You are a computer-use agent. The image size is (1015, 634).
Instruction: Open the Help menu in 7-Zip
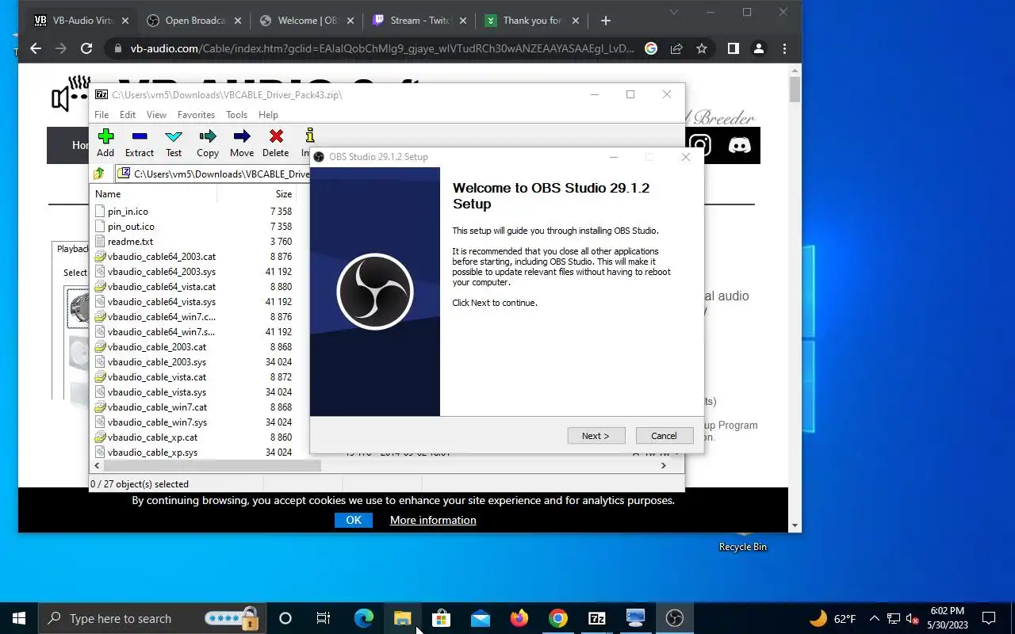(268, 115)
